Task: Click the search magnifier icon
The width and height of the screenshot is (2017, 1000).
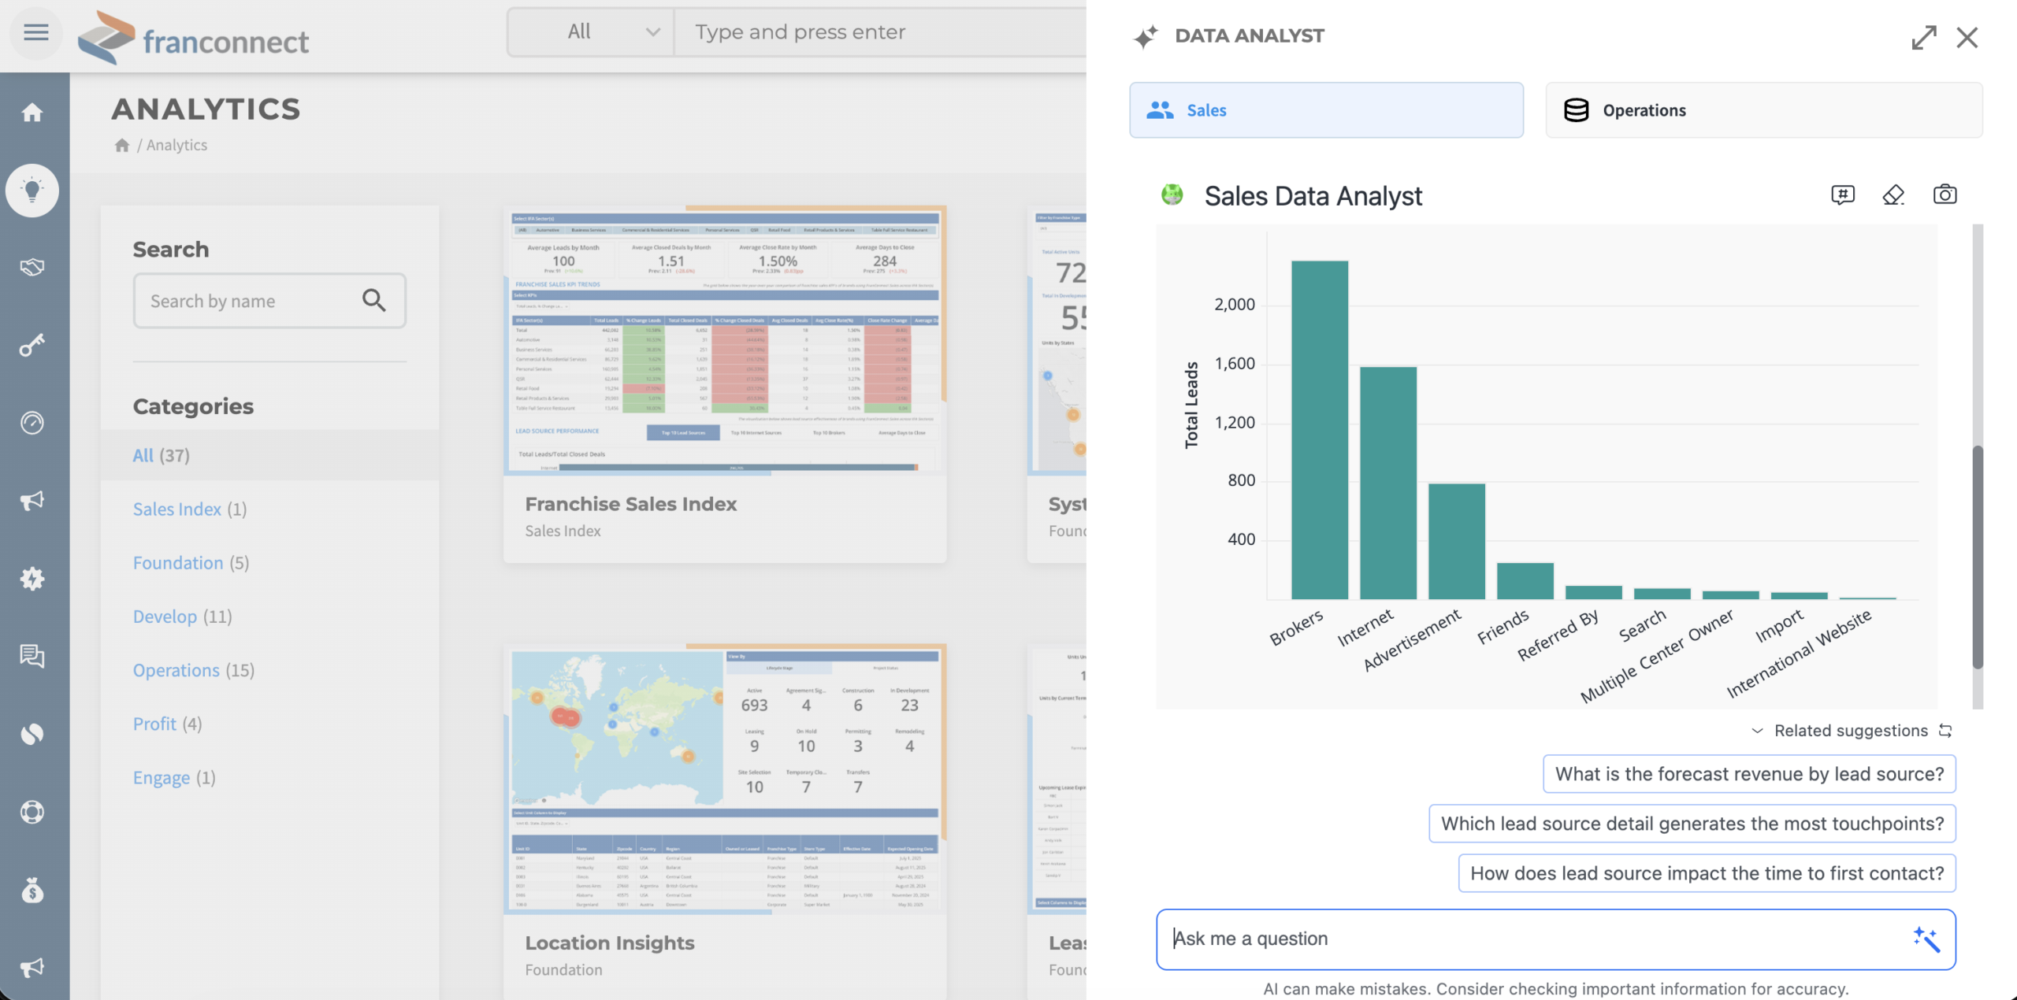Action: pyautogui.click(x=373, y=300)
